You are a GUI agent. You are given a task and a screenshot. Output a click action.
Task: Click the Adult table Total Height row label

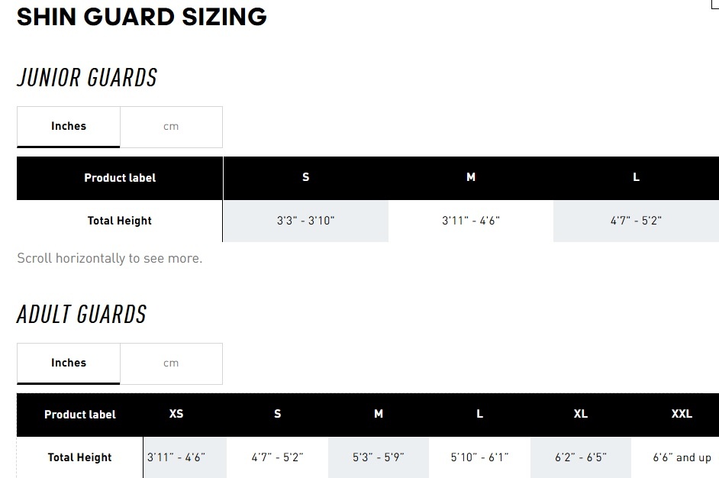pos(80,457)
